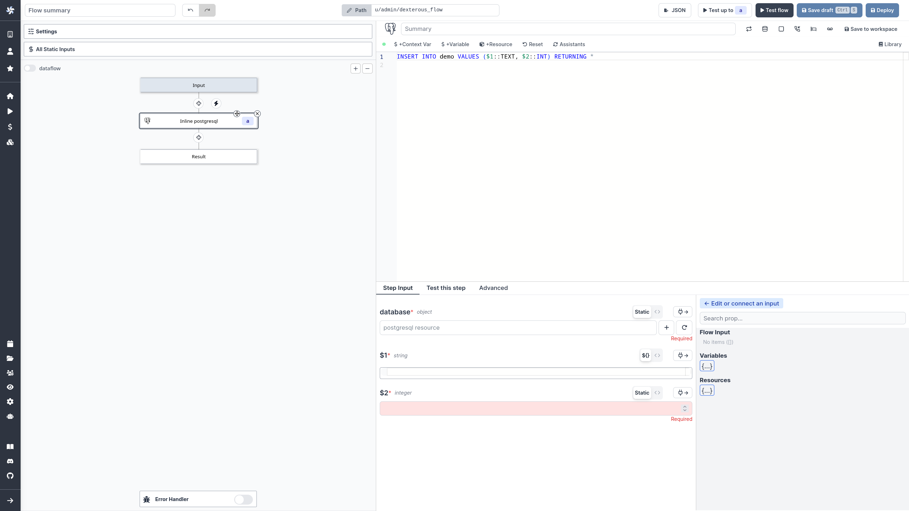Click the Flow summary input field
The image size is (909, 511).
[100, 10]
